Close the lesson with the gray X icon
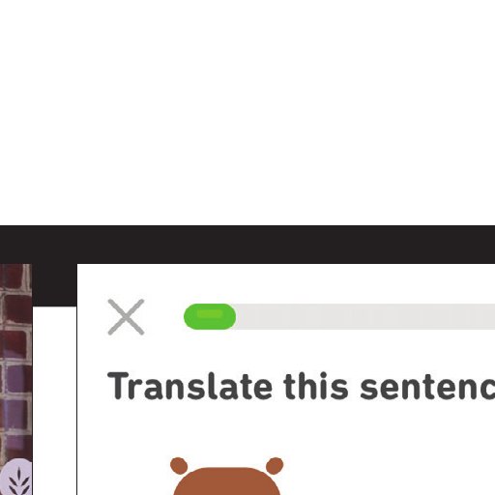 pyautogui.click(x=126, y=317)
